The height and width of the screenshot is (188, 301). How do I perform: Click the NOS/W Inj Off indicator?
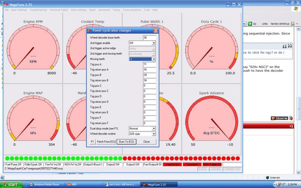coord(73,164)
